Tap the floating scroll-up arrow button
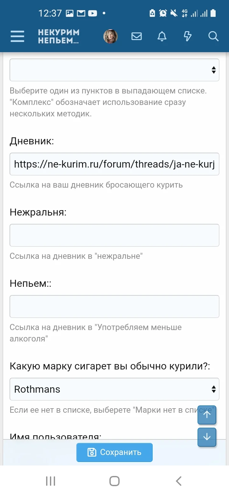The width and height of the screenshot is (229, 496). click(207, 415)
